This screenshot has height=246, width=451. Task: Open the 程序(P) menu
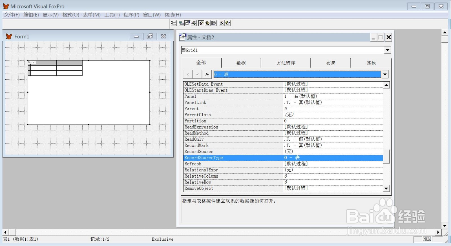(x=131, y=15)
